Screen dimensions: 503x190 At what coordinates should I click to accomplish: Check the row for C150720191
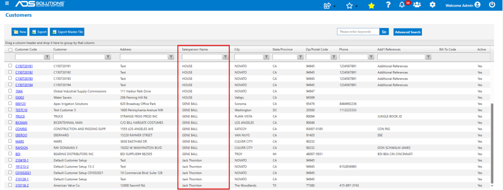[10, 66]
